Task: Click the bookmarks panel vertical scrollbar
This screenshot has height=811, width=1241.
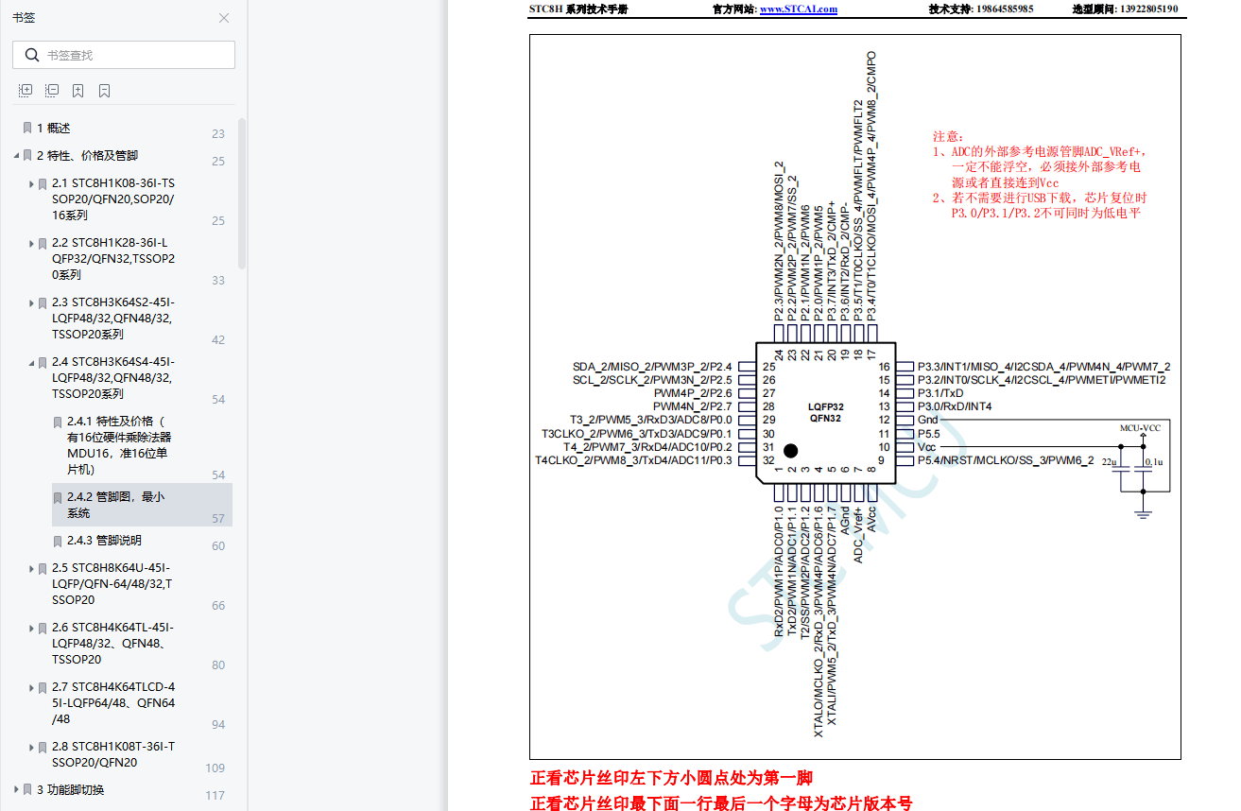Action: (242, 194)
